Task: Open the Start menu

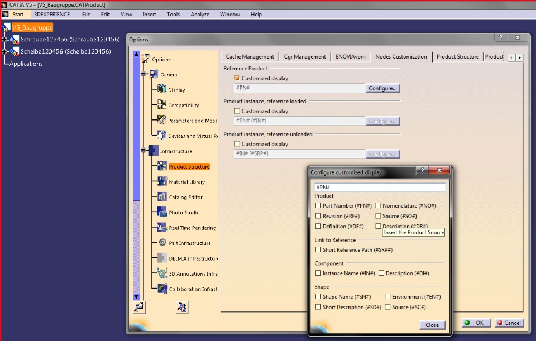Action: [18, 15]
